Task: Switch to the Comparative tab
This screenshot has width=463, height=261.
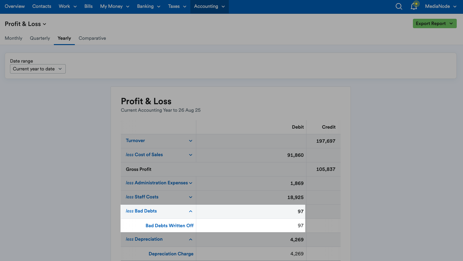Action: tap(92, 38)
